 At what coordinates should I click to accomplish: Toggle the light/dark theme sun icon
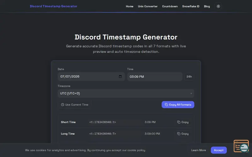[x=218, y=6]
